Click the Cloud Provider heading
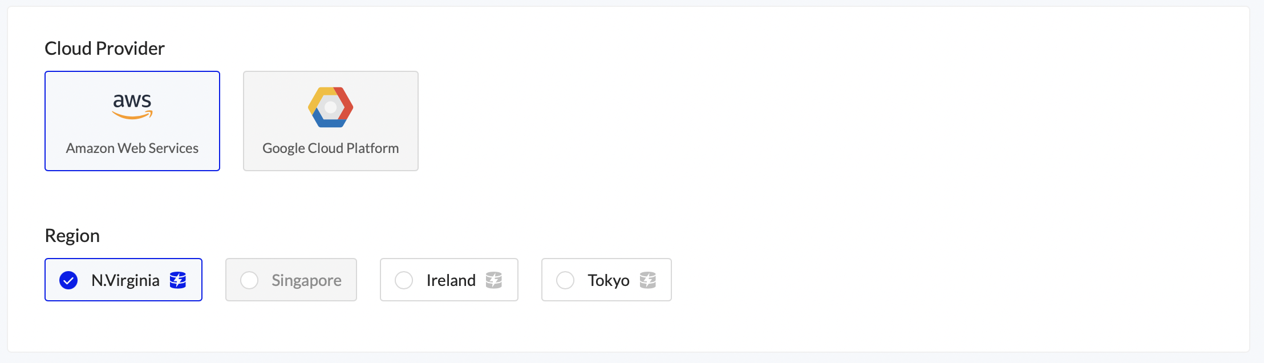Image resolution: width=1264 pixels, height=363 pixels. pyautogui.click(x=104, y=49)
